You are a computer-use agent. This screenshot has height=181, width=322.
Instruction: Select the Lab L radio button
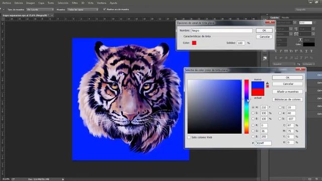(280, 107)
